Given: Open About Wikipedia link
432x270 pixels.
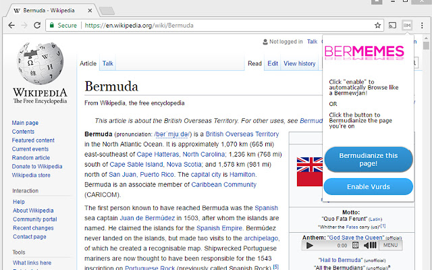Looking at the screenshot, I should point(33,211).
